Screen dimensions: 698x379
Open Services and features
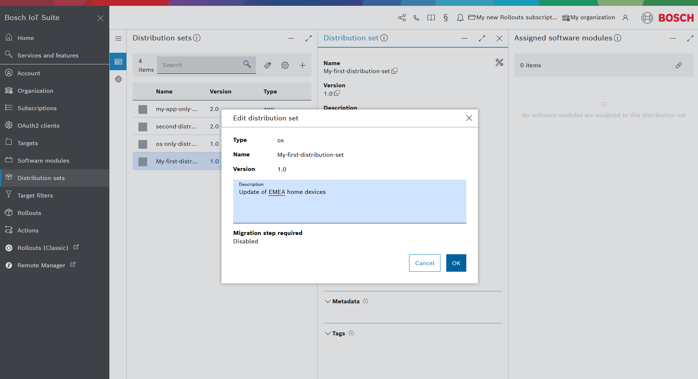point(55,55)
